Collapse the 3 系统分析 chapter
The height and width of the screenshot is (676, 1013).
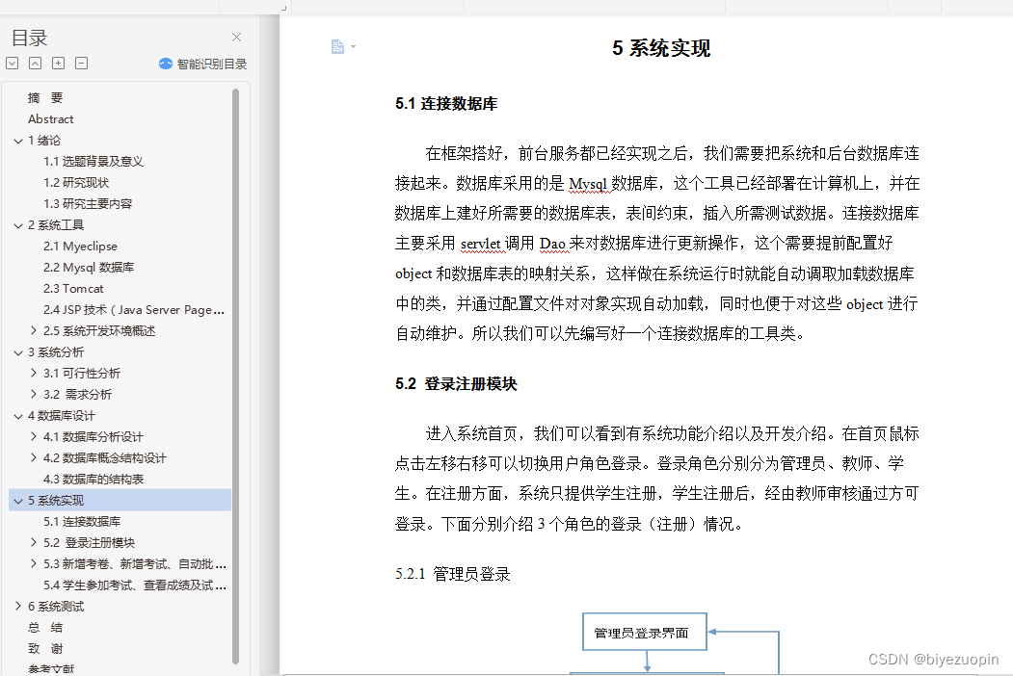(18, 352)
